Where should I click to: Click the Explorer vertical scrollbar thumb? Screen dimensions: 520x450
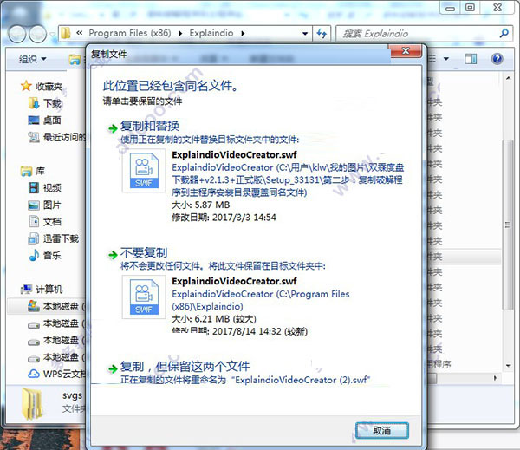(507, 225)
